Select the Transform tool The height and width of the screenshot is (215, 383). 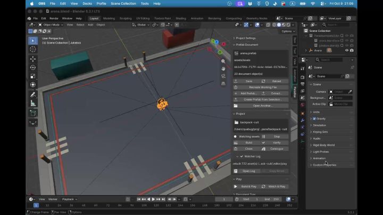33,84
